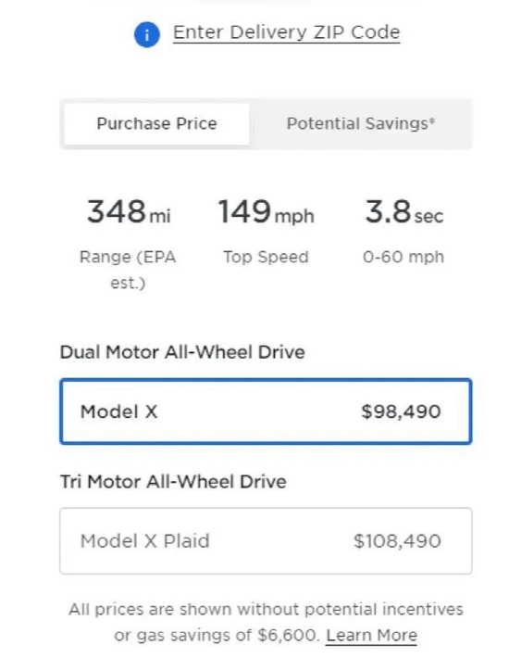Click the Tri Motor All-Wheel Drive heading
Image resolution: width=509 pixels, height=658 pixels.
173,481
